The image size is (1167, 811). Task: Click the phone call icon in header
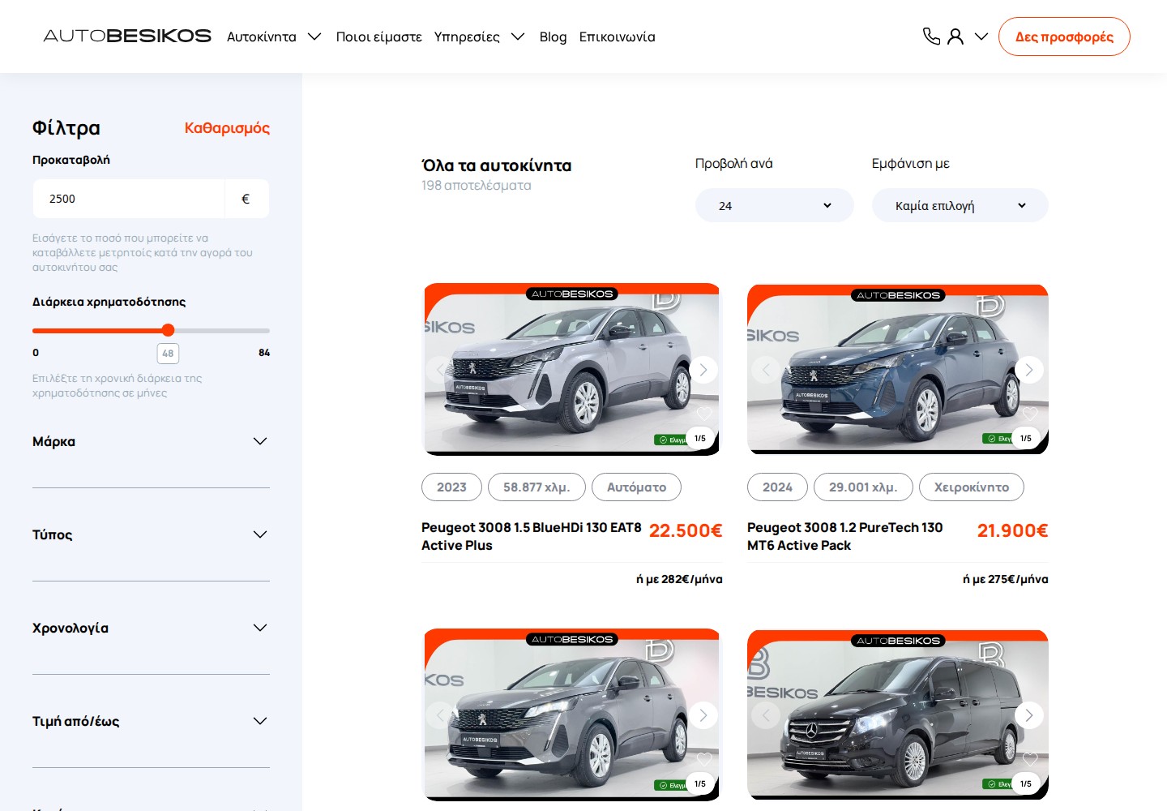931,36
